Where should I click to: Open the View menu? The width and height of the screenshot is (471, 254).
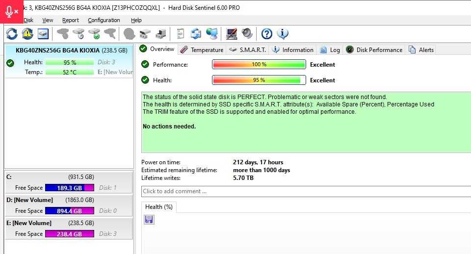click(x=48, y=20)
